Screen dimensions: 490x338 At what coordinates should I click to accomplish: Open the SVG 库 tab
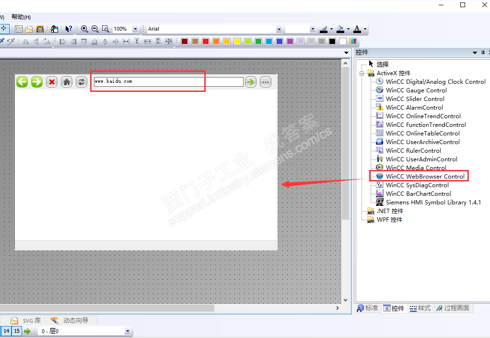click(26, 320)
